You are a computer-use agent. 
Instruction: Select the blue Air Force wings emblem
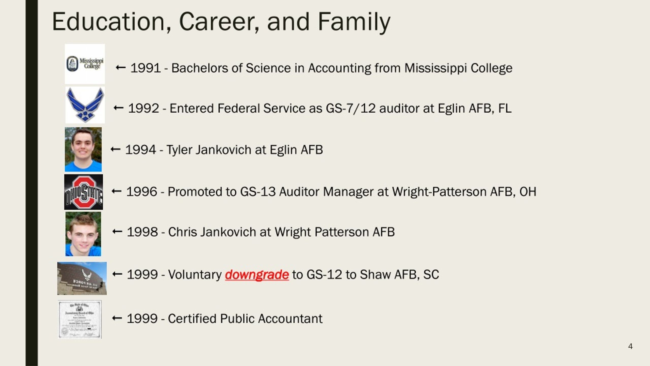(85, 105)
